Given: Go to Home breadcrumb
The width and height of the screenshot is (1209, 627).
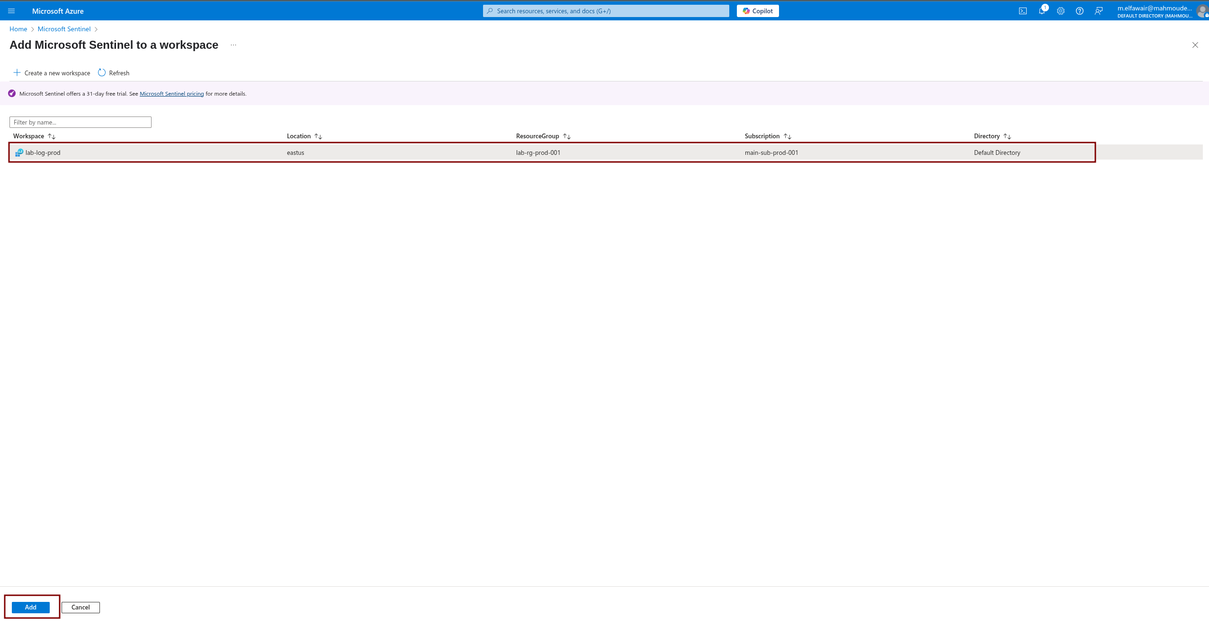Looking at the screenshot, I should (18, 29).
